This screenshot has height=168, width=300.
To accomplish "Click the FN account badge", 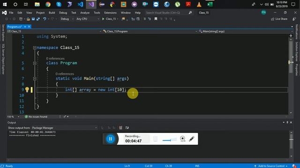I will [263, 13].
